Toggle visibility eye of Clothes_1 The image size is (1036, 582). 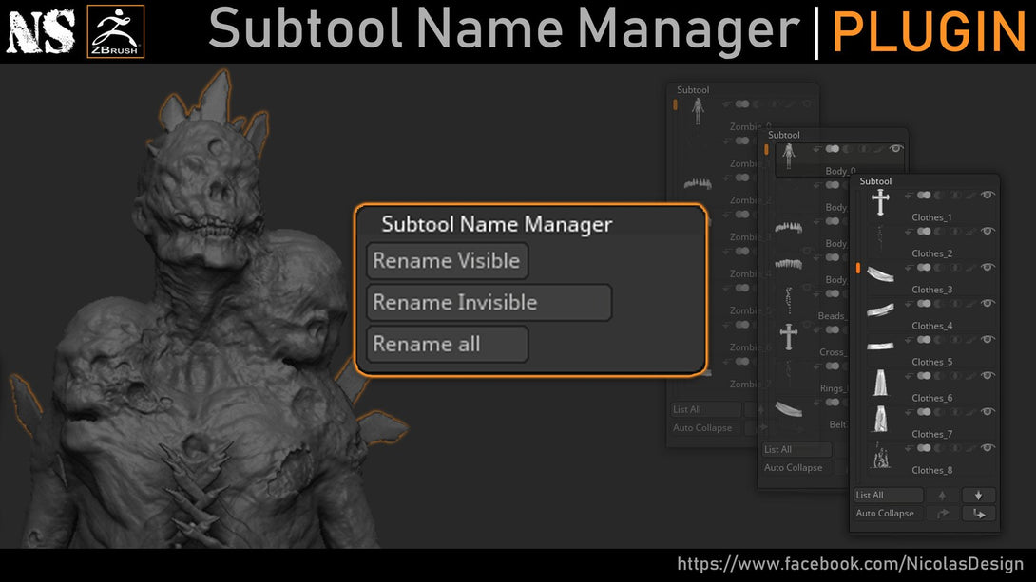(x=988, y=196)
